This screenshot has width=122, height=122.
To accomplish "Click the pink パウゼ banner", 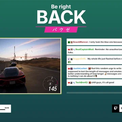I will 61,30.
